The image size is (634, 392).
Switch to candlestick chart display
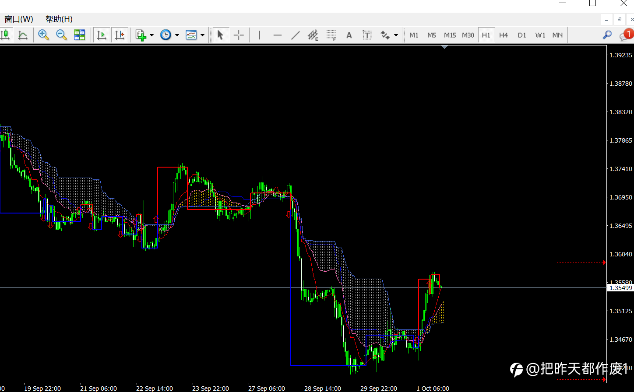click(x=5, y=35)
